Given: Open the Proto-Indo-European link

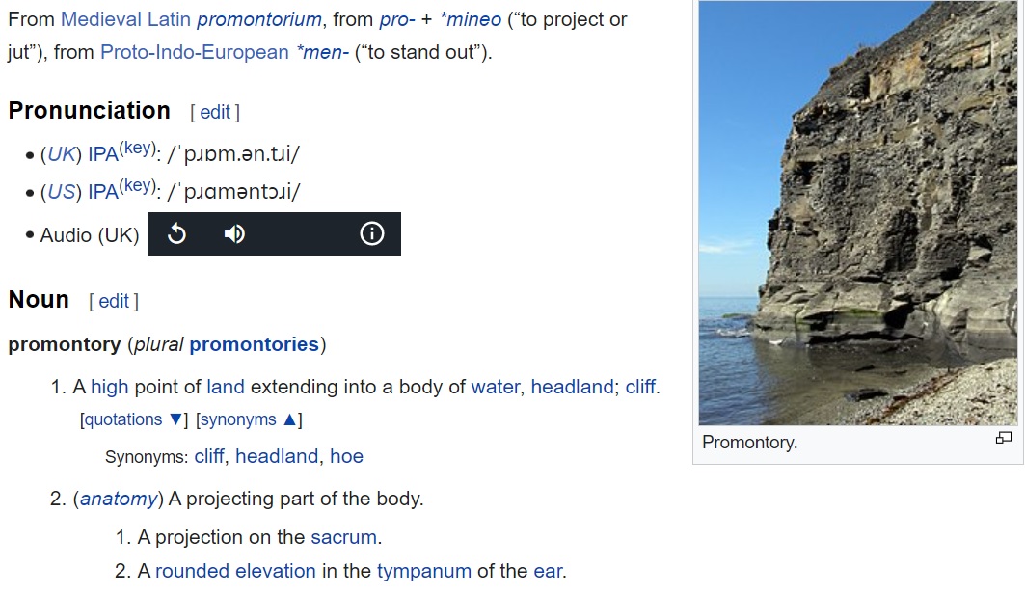Looking at the screenshot, I should coord(194,52).
